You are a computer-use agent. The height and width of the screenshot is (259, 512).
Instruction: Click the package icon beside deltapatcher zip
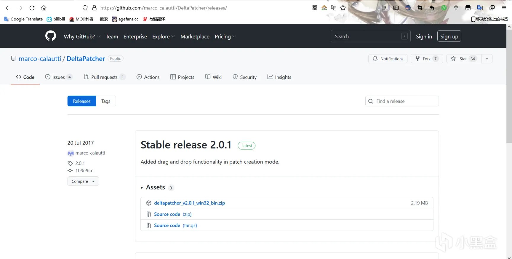[149, 203]
